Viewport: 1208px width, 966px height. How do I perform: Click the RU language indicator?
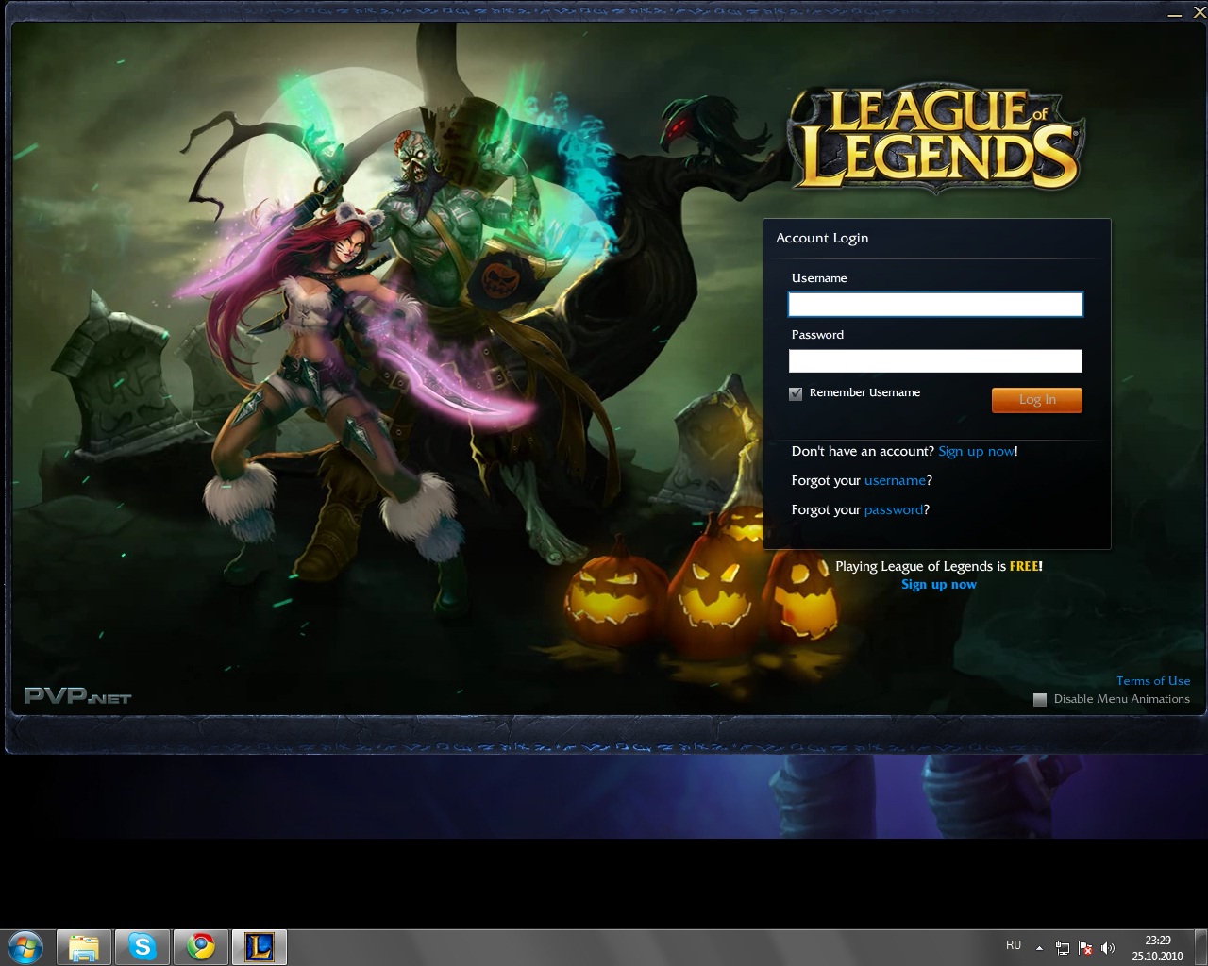[x=1014, y=945]
